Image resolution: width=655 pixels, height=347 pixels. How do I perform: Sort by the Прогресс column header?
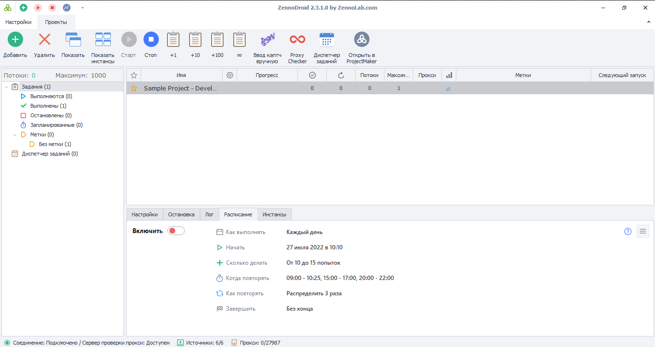coord(267,75)
